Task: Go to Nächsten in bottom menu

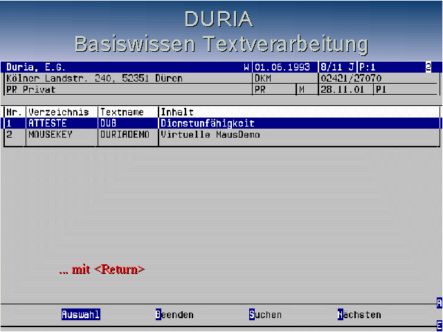Action: click(x=359, y=315)
